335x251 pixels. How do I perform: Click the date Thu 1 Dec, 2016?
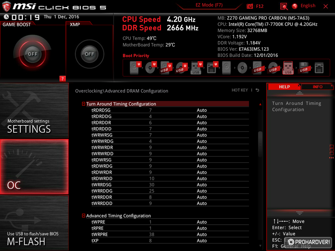61,17
